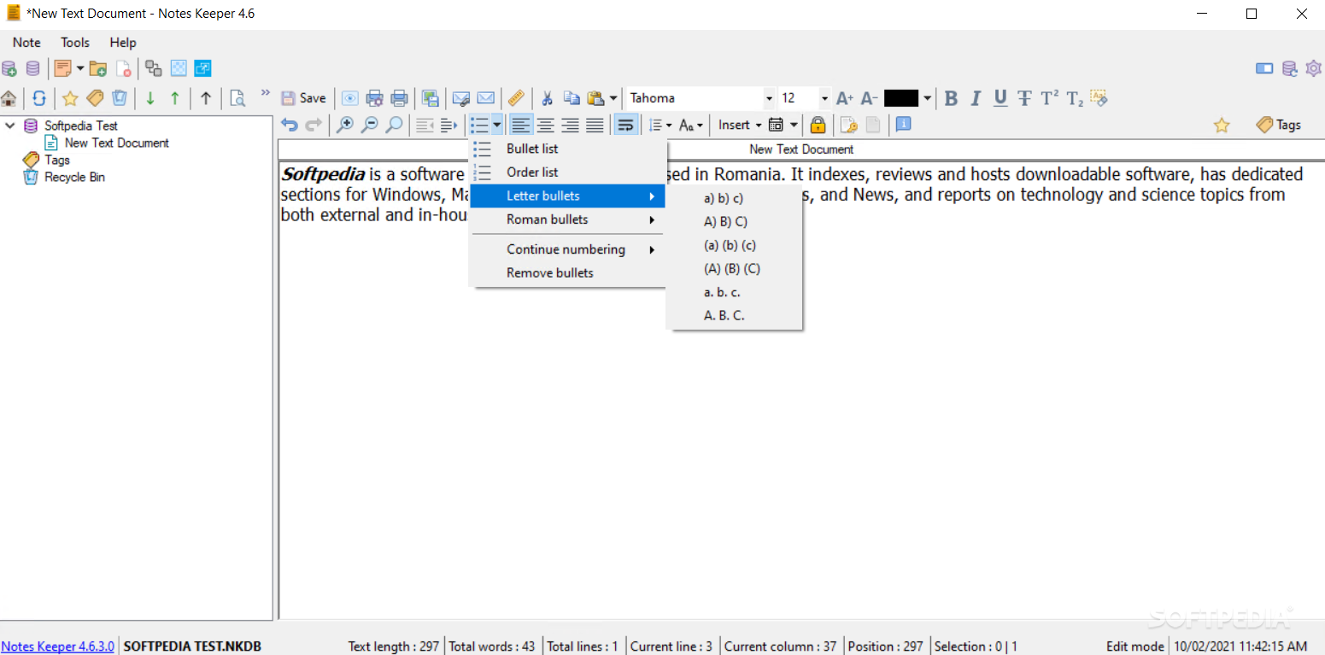
Task: Collapse the Softpedia Test tree node
Action: click(x=10, y=126)
